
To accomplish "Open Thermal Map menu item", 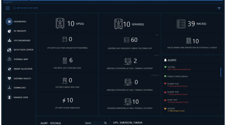I will tap(21, 59).
